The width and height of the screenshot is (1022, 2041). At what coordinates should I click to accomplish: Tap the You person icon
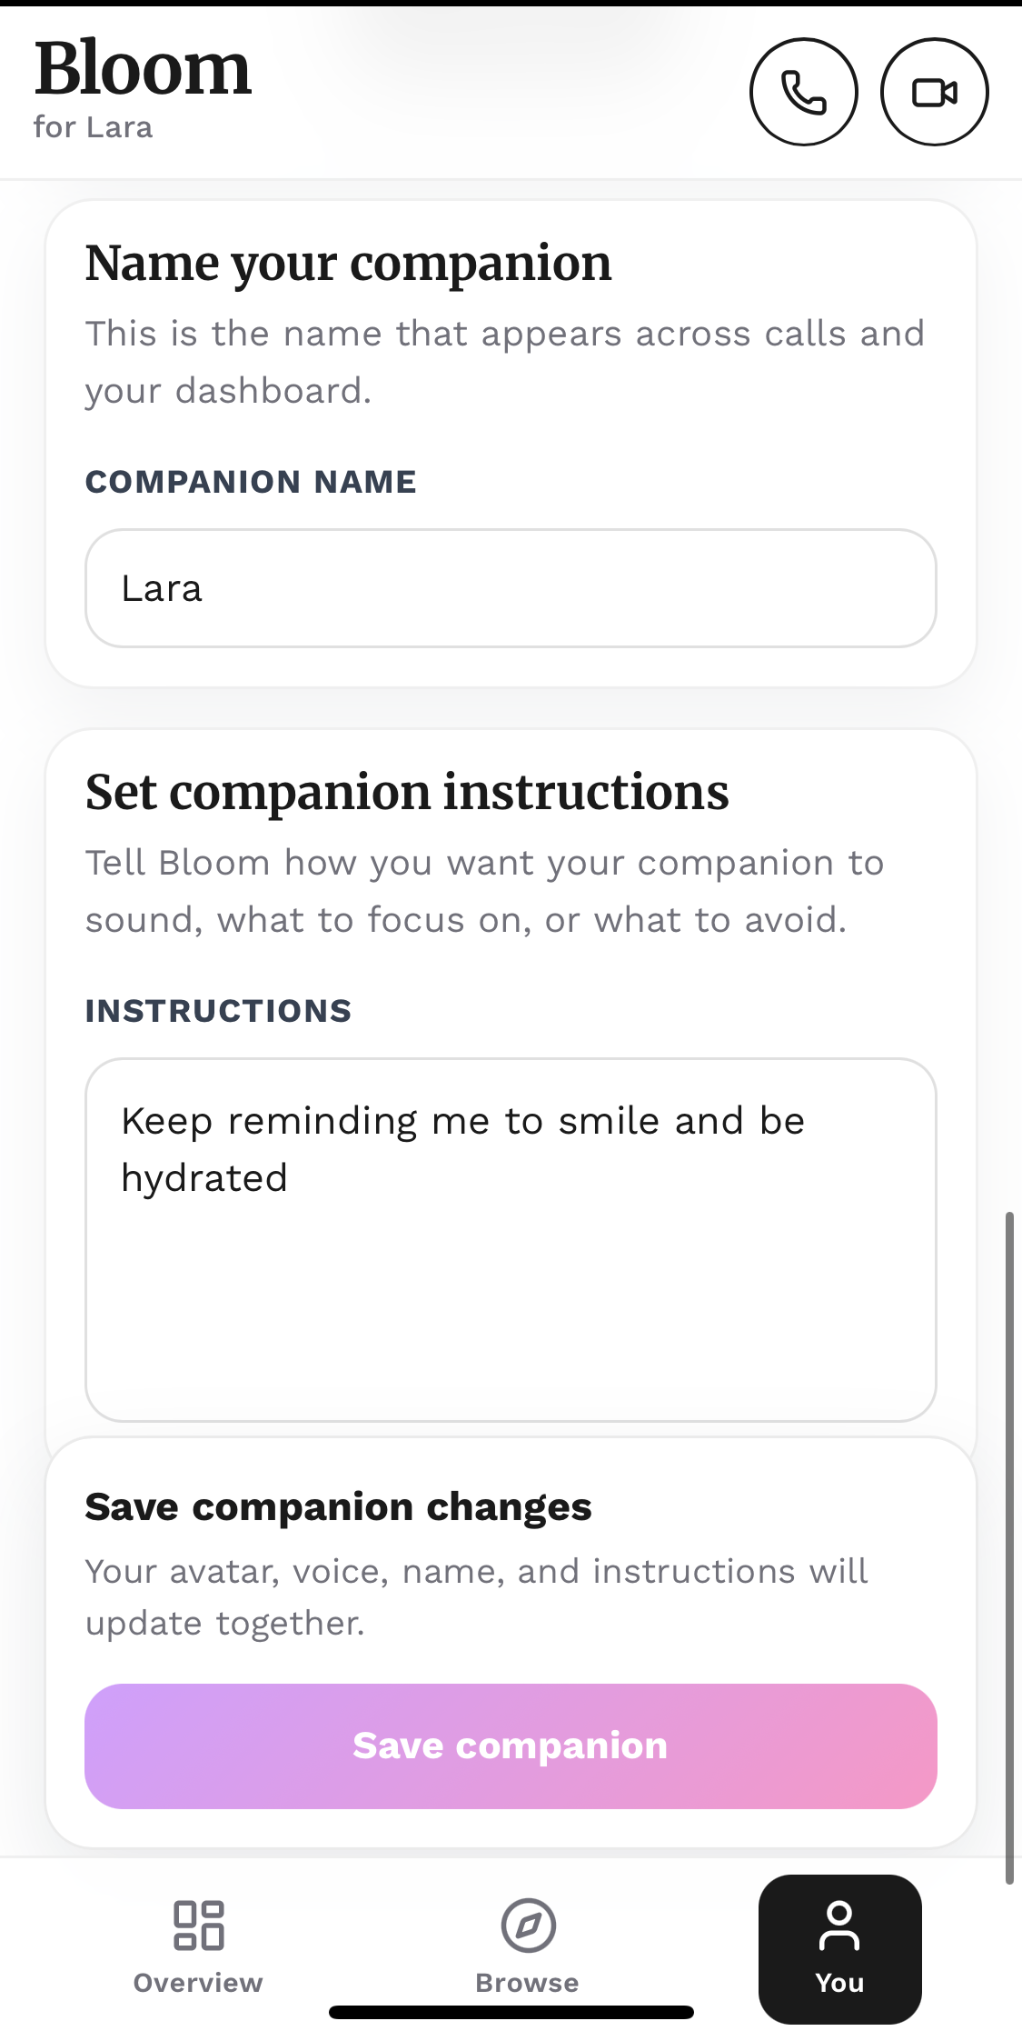point(839,1926)
